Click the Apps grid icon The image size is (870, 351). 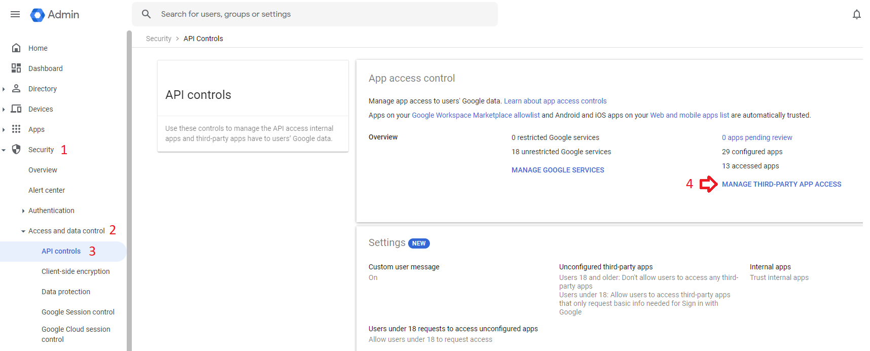coord(16,129)
